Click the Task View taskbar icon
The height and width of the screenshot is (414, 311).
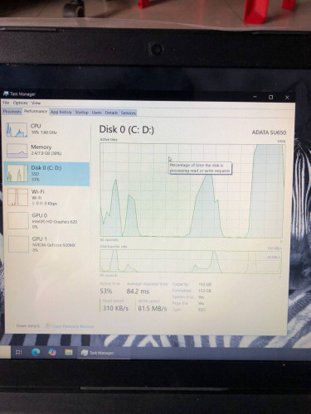pyautogui.click(x=18, y=352)
